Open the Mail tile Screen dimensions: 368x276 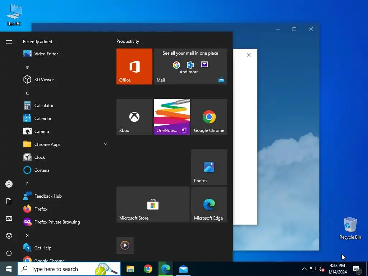tap(190, 66)
